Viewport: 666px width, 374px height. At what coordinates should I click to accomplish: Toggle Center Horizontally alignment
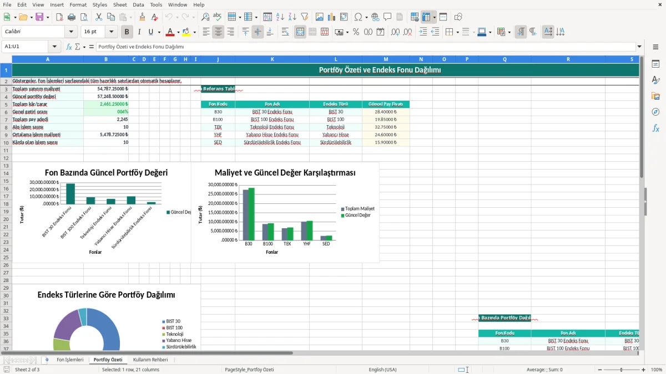tap(218, 32)
